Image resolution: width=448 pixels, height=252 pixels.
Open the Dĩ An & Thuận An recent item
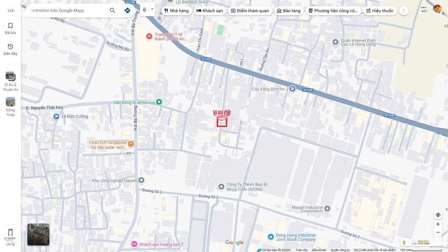(10, 81)
